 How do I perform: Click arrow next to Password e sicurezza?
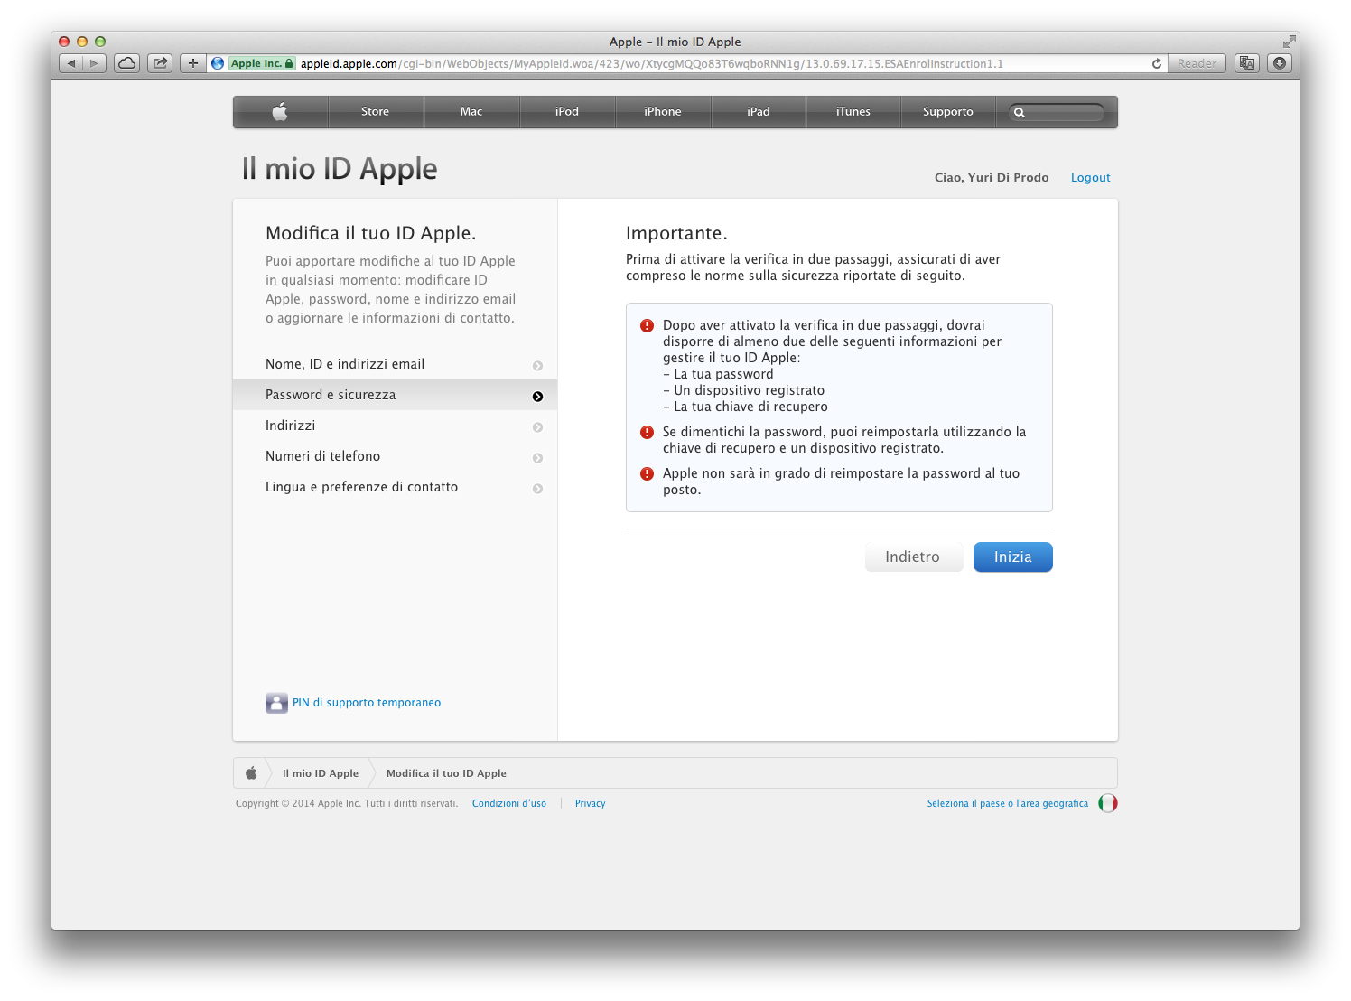[538, 397]
